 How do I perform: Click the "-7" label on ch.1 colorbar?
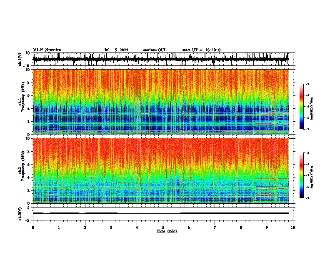[x=307, y=129]
